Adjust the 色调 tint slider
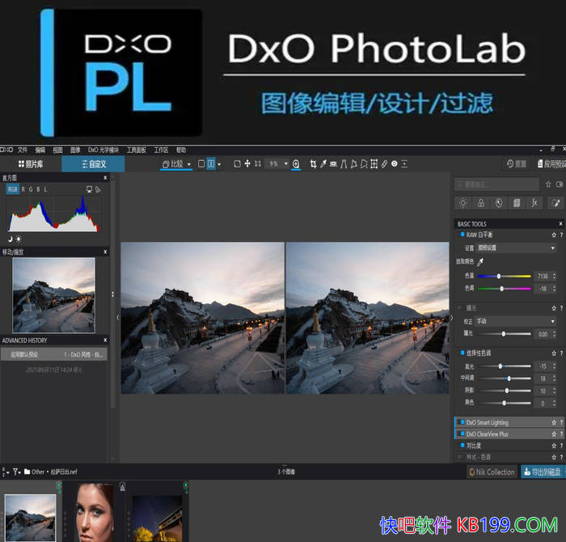 coord(504,289)
